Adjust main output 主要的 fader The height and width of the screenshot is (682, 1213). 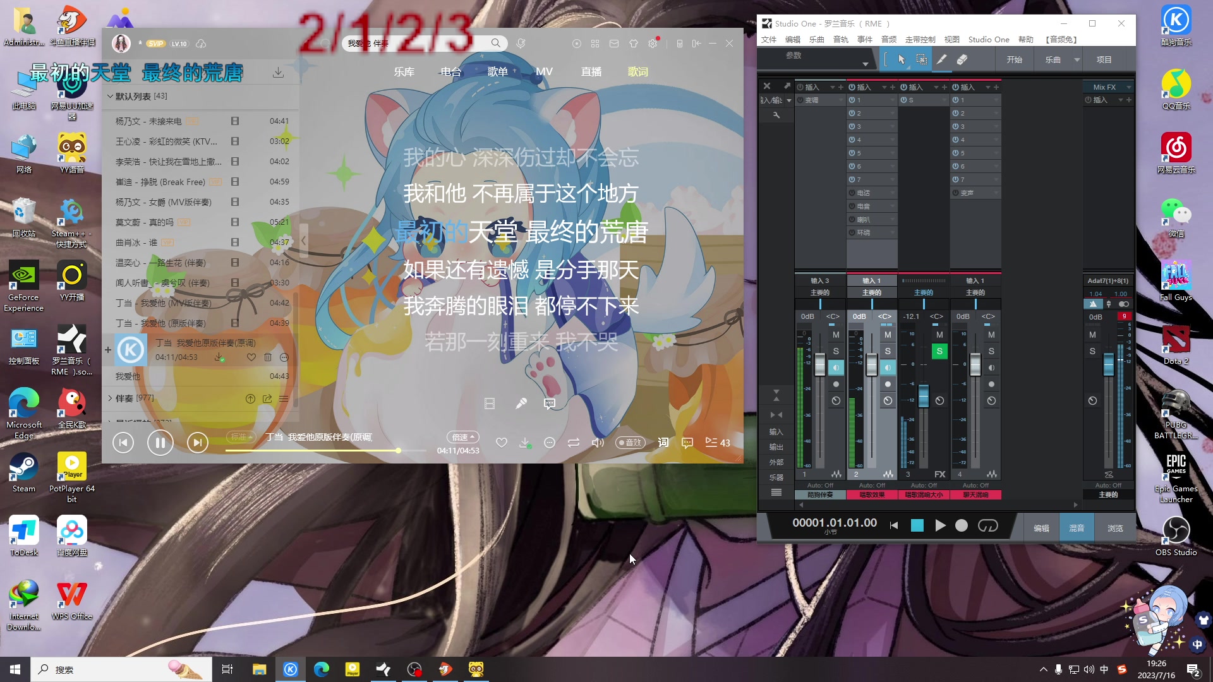point(1108,365)
